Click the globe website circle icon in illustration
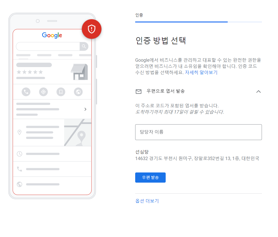 [78, 92]
